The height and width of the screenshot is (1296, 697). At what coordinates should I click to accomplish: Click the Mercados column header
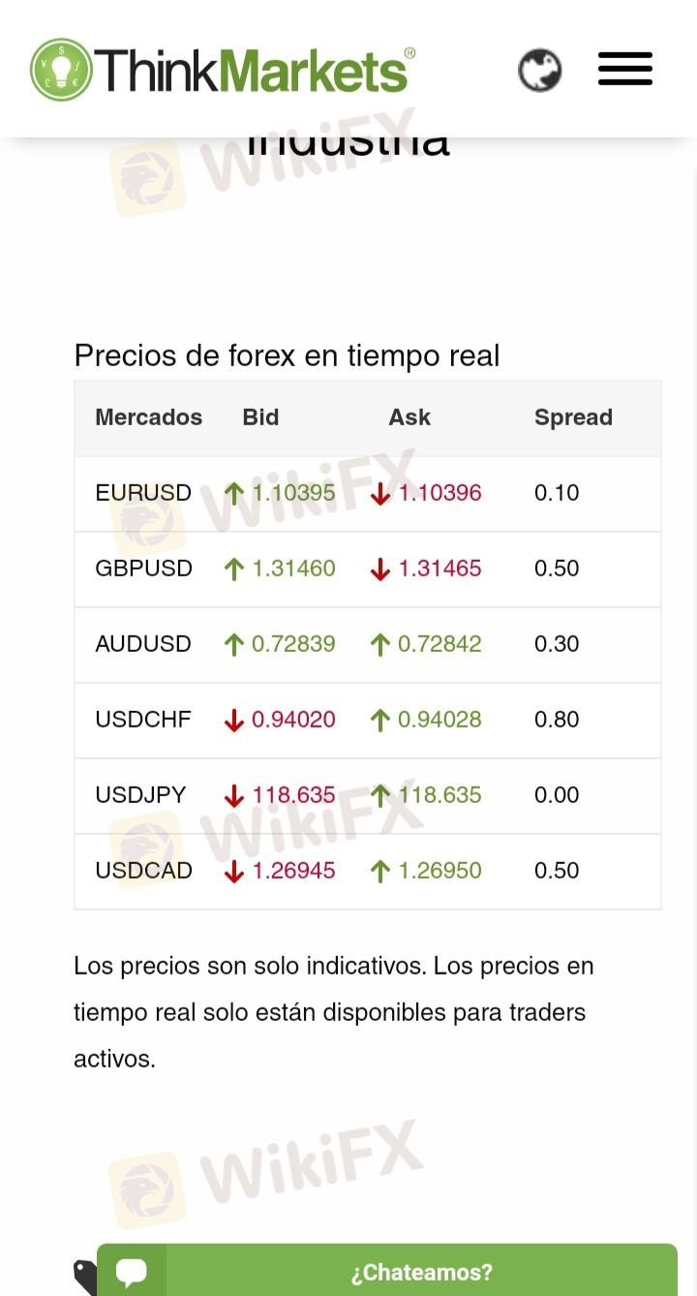click(x=148, y=417)
